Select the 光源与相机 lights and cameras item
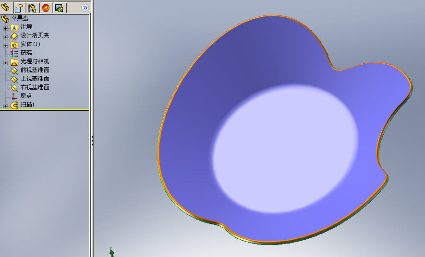This screenshot has width=425, height=257. click(35, 61)
